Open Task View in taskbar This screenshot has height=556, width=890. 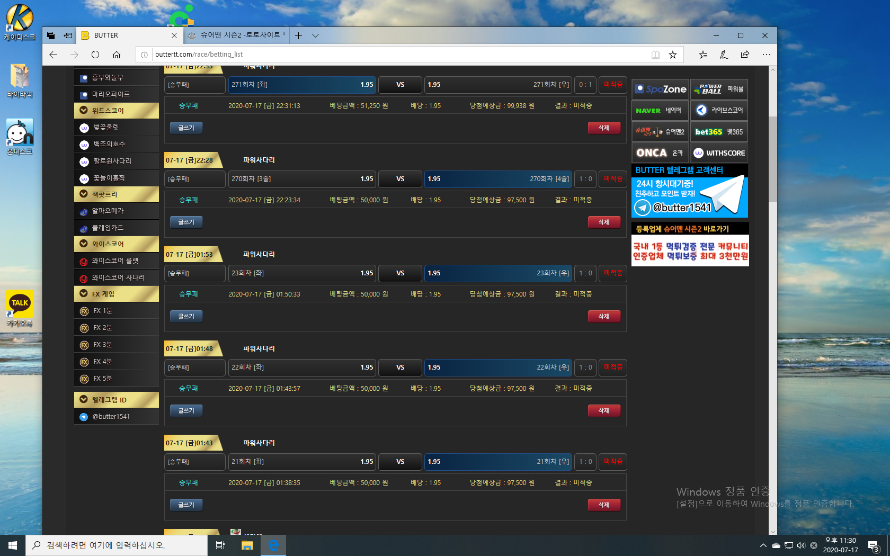pos(220,545)
